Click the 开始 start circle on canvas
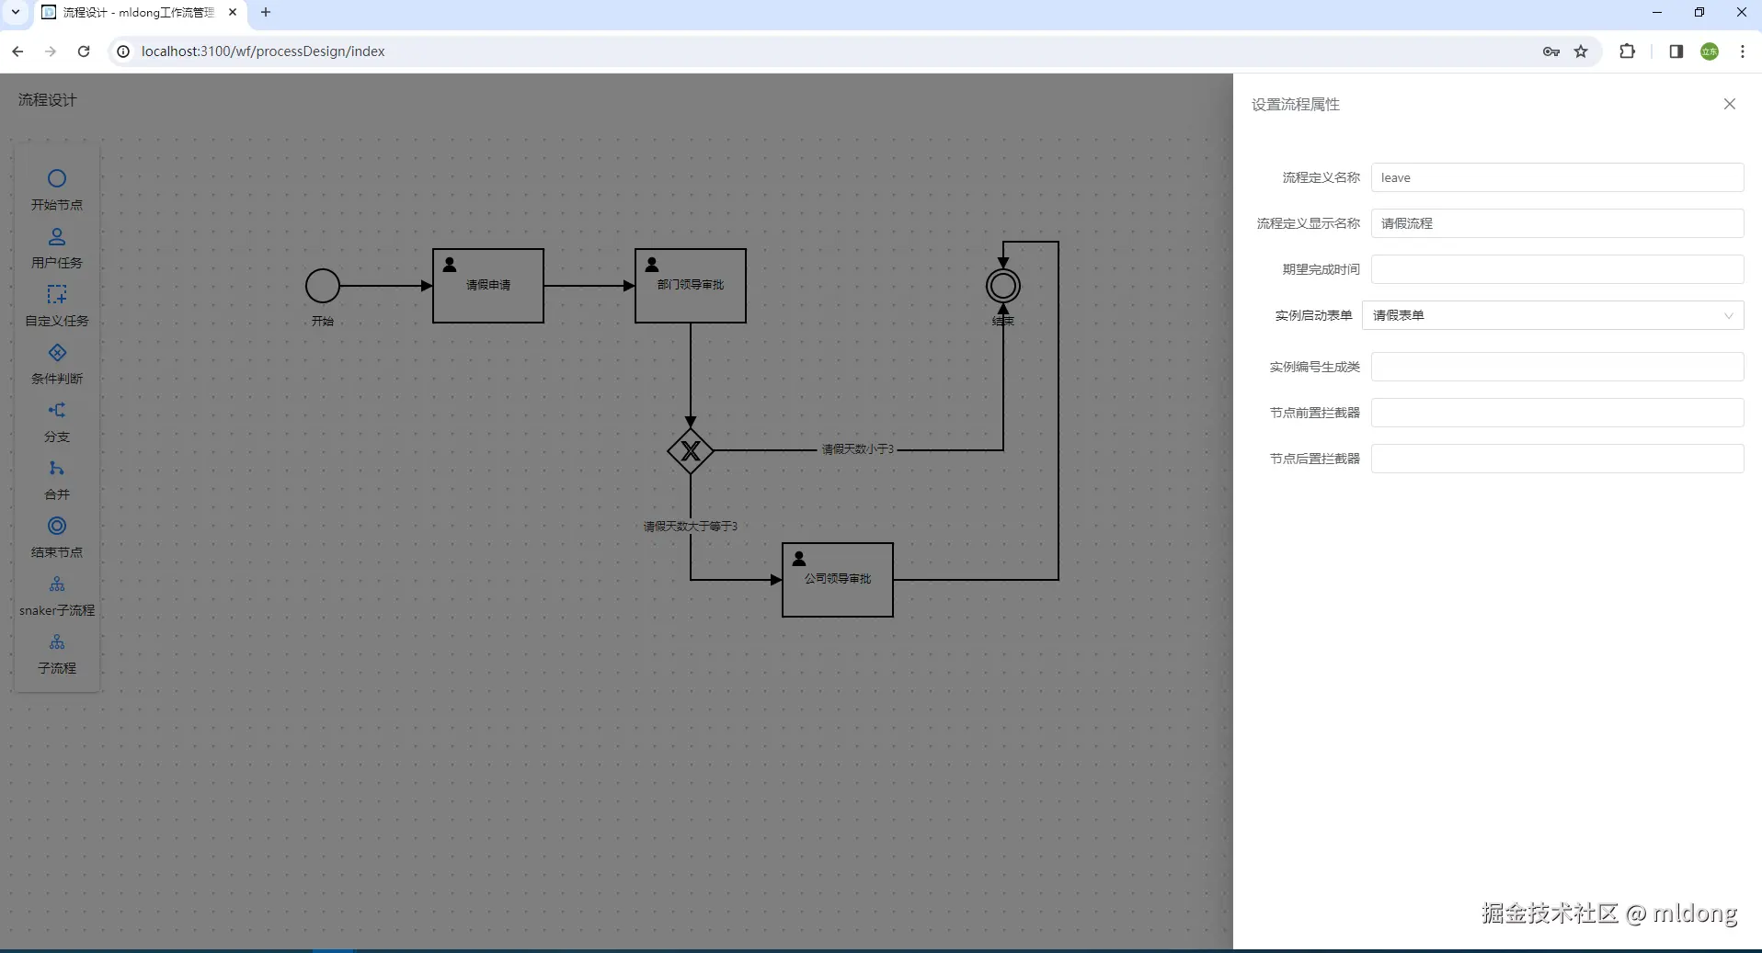Screen dimensions: 1762x953 323,286
